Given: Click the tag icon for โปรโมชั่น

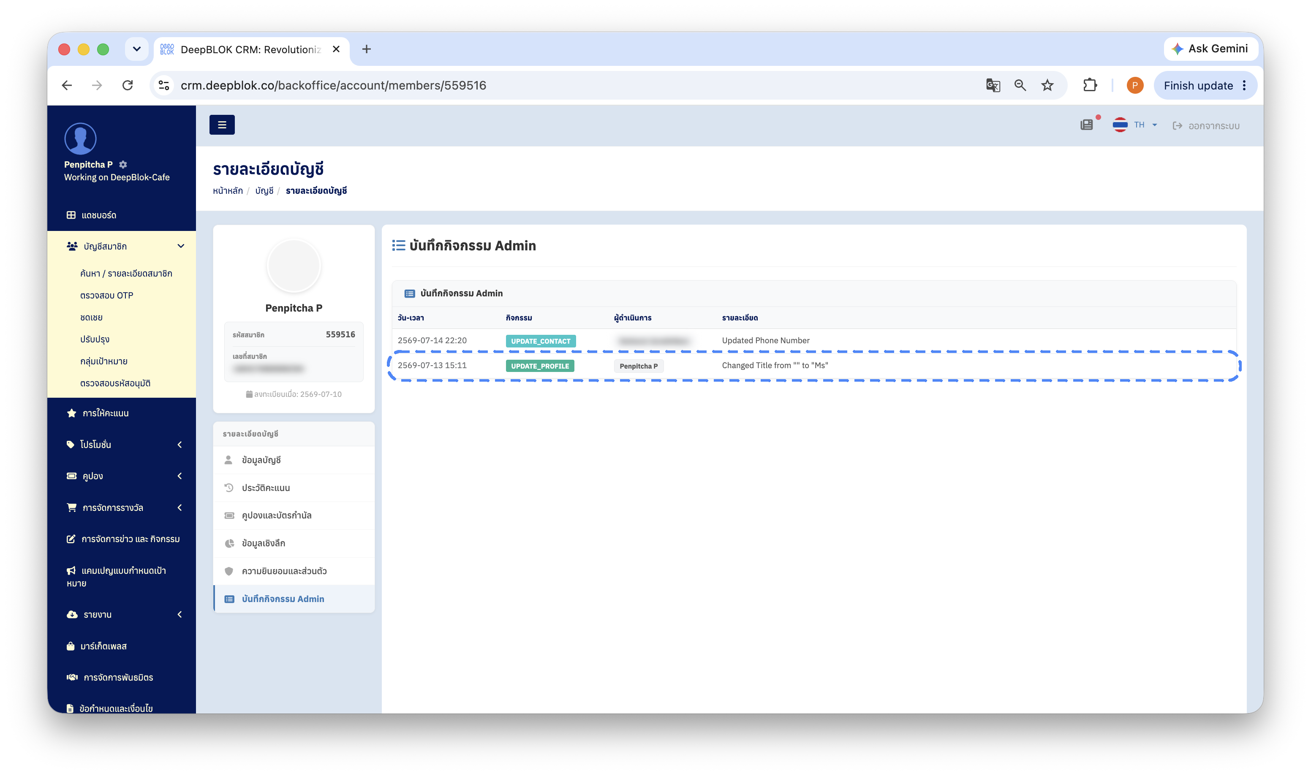Looking at the screenshot, I should [71, 445].
